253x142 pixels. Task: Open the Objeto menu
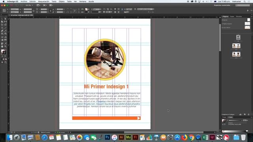point(62,2)
